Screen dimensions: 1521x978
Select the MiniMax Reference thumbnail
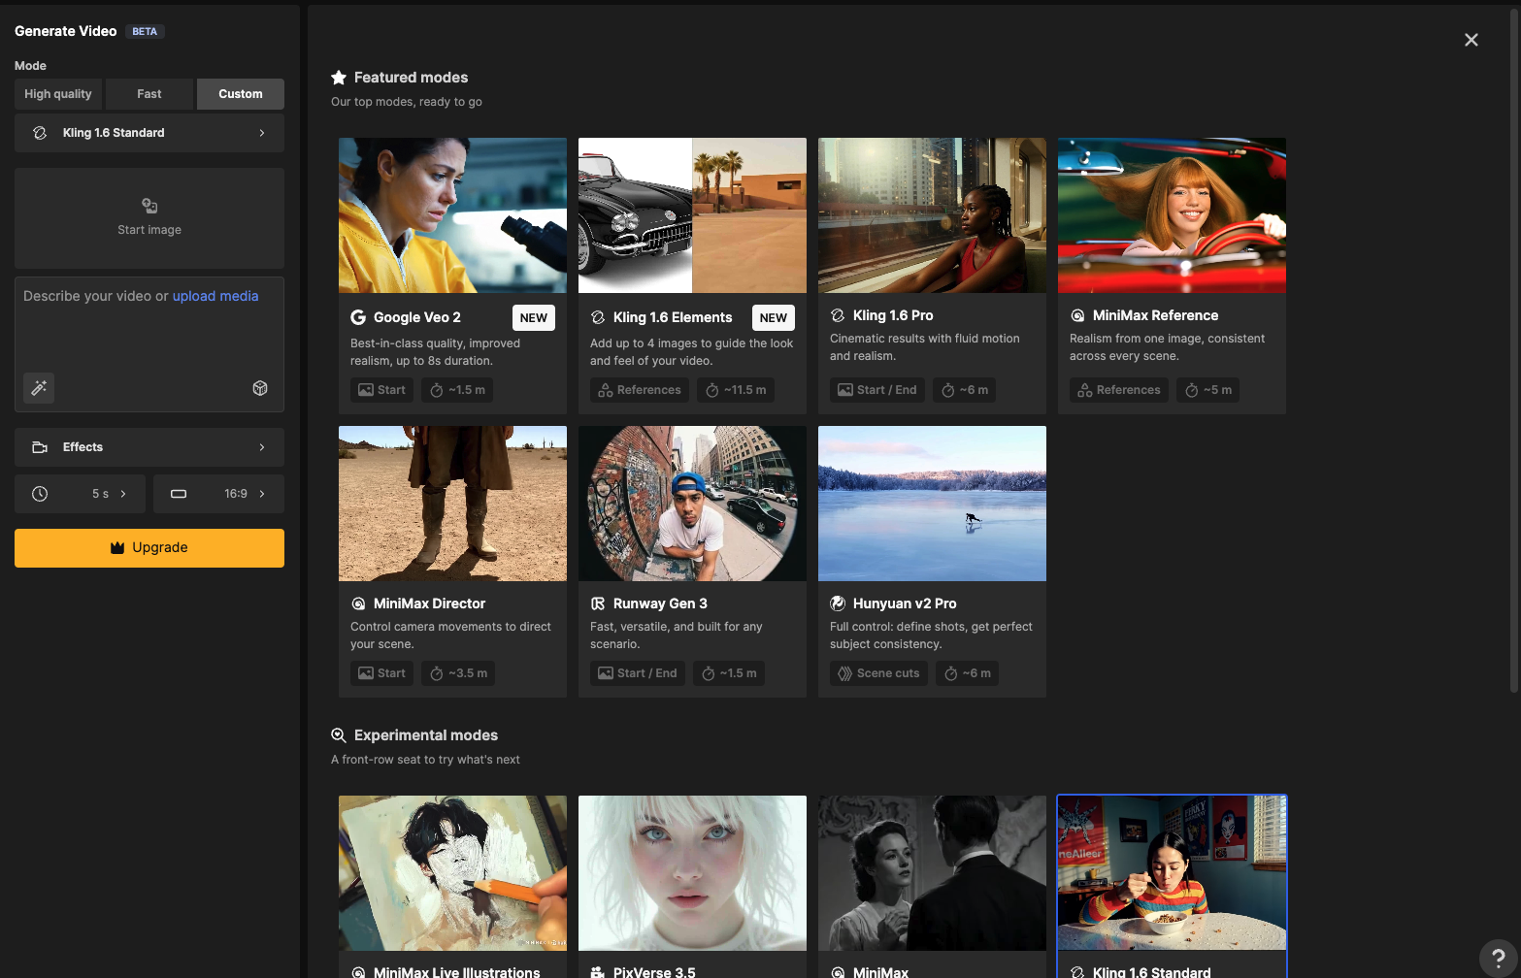1172,215
